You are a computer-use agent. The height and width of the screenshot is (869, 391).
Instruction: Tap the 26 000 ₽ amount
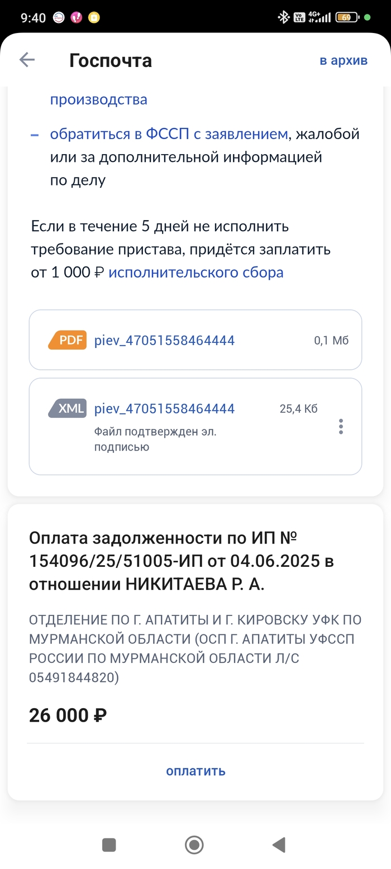[x=68, y=715]
